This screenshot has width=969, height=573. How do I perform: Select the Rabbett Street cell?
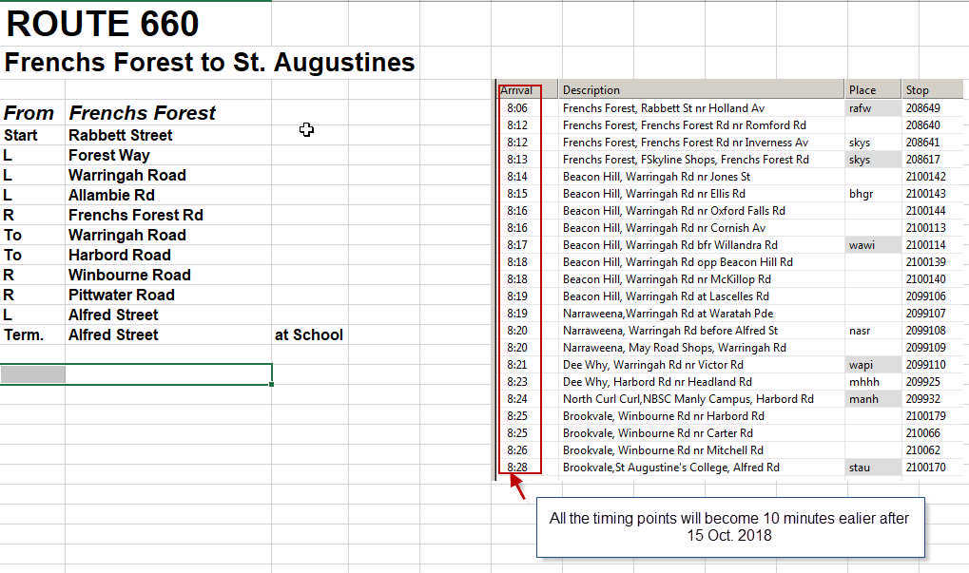pyautogui.click(x=120, y=135)
